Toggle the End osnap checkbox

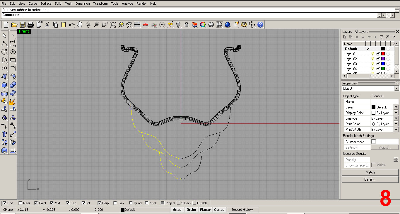click(4, 203)
